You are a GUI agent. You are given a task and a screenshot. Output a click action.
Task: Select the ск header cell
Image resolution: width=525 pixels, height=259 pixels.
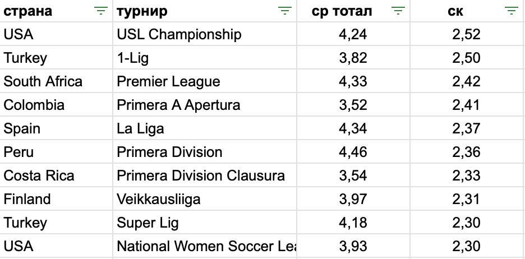(467, 11)
